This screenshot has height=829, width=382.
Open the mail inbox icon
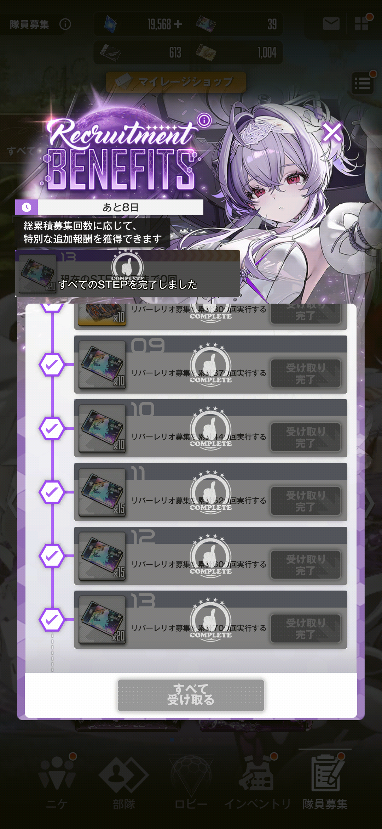[x=331, y=24]
